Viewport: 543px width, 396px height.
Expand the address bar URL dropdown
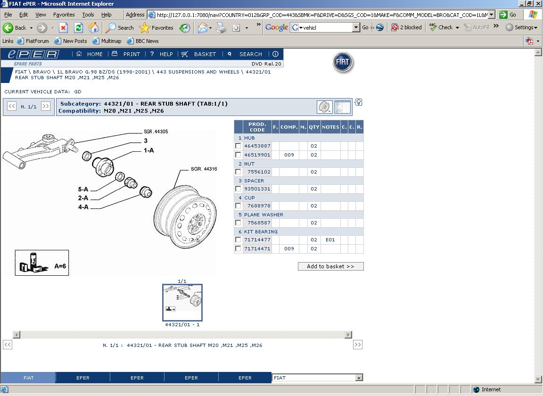(492, 15)
